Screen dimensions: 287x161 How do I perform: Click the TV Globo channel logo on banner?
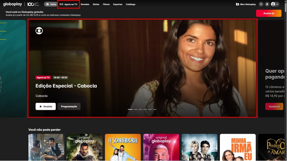[x=39, y=31]
